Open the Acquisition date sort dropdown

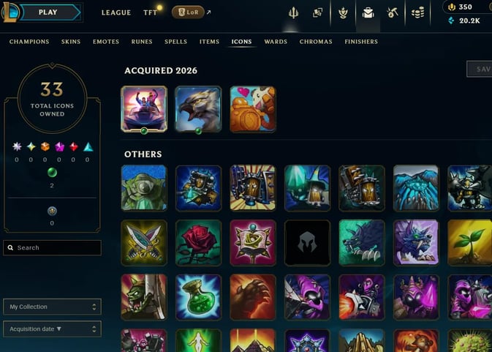pos(52,329)
